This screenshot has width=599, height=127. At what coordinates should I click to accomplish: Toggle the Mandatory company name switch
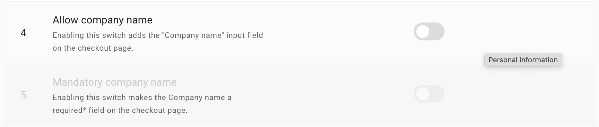pyautogui.click(x=429, y=94)
